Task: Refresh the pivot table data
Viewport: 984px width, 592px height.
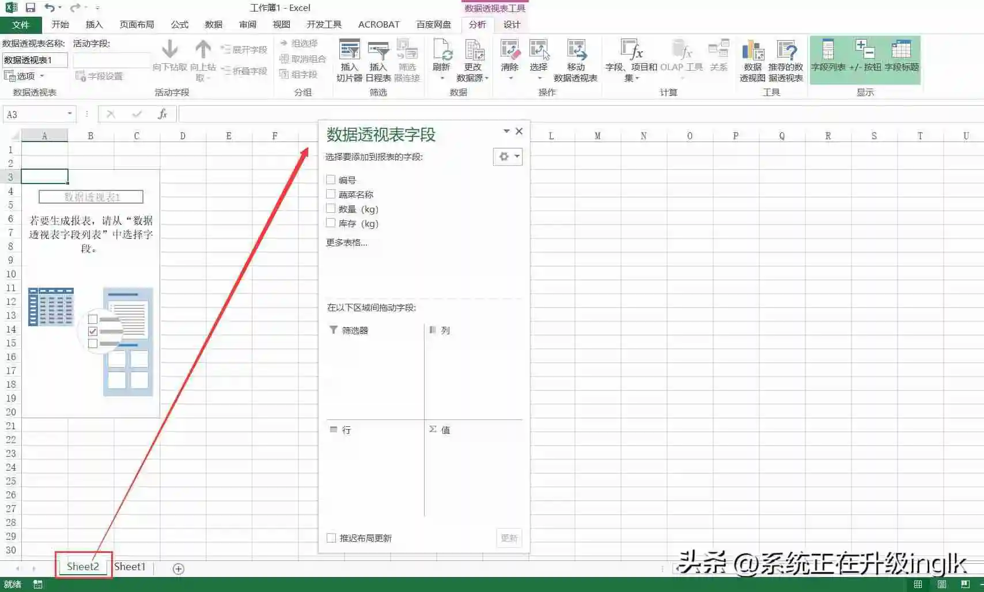Action: [x=442, y=60]
